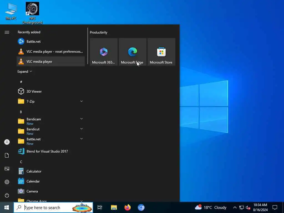The image size is (284, 213).
Task: Click the Show desktop strip at taskbar end
Action: [x=283, y=207]
